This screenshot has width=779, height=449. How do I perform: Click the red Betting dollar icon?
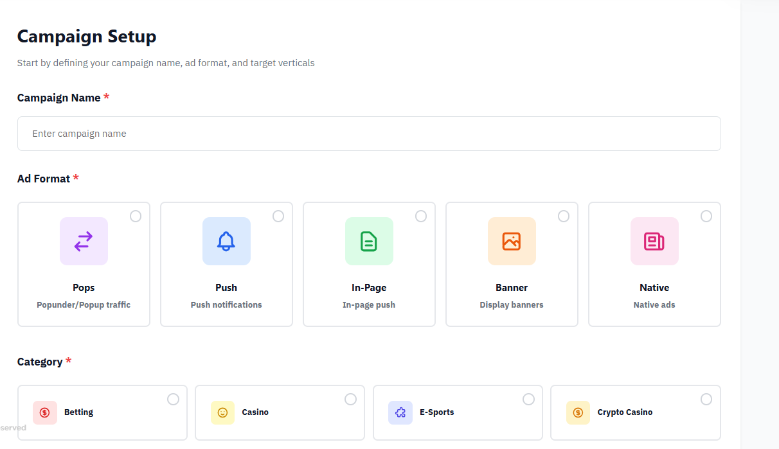(x=45, y=412)
